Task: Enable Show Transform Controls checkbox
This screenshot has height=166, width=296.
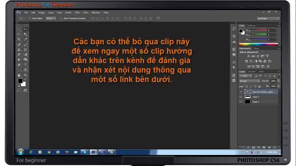Action: coord(61,18)
